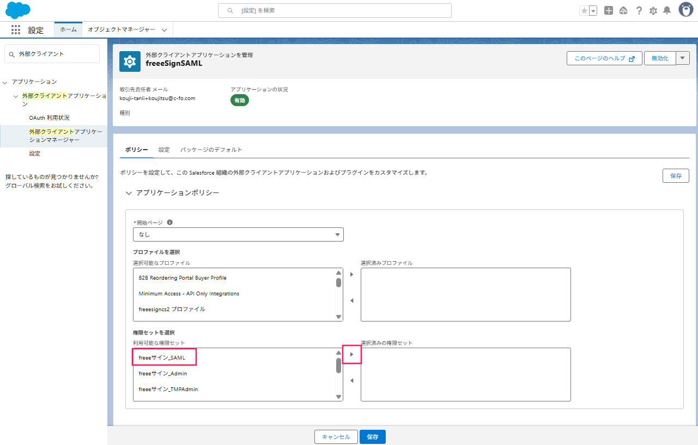Move permission set to selected list arrow
Image resolution: width=698 pixels, height=445 pixels.
pyautogui.click(x=351, y=355)
